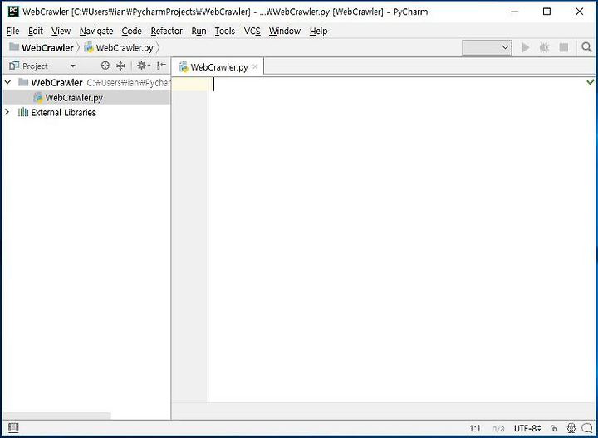Open Project panel settings gear
Viewport: 598px width, 438px height.
pyautogui.click(x=144, y=66)
